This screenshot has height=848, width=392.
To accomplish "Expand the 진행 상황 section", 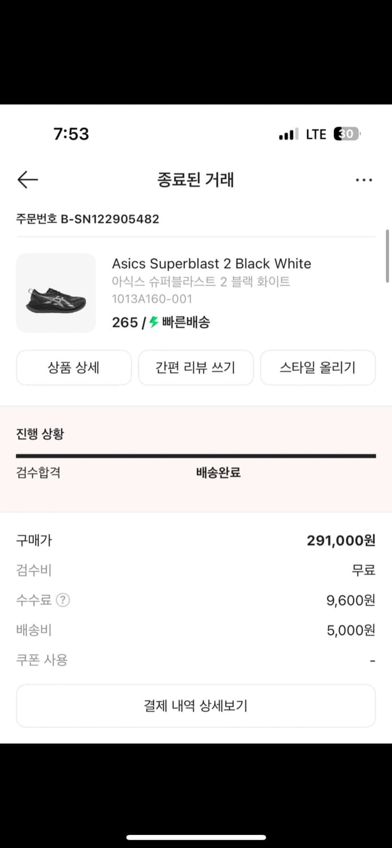I will [40, 434].
